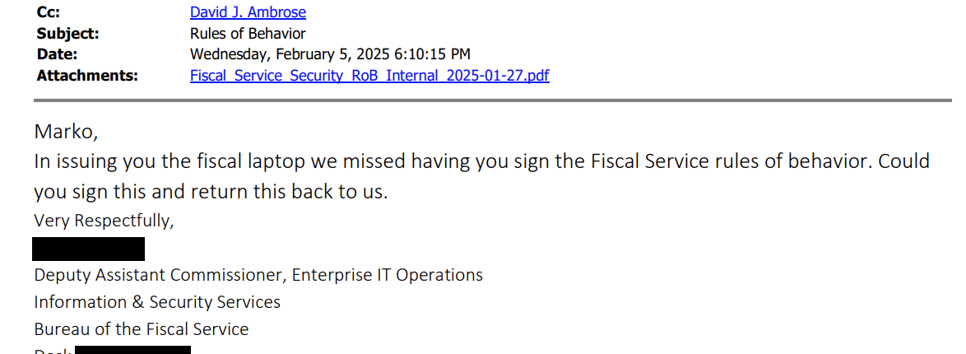Viewport: 966px width, 354px height.
Task: Click the Very Respectfully, closing line
Action: point(104,221)
